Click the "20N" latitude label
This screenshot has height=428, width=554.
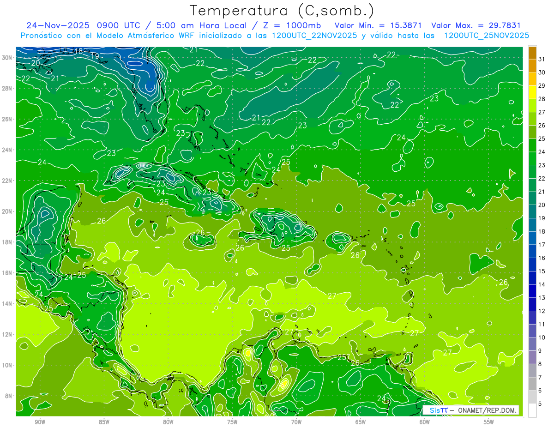tap(7, 211)
